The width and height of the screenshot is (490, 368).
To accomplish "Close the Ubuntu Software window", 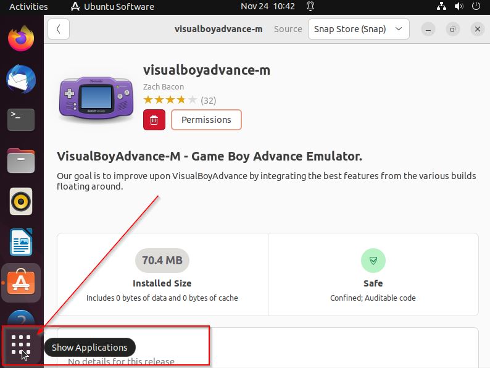I will [x=477, y=30].
